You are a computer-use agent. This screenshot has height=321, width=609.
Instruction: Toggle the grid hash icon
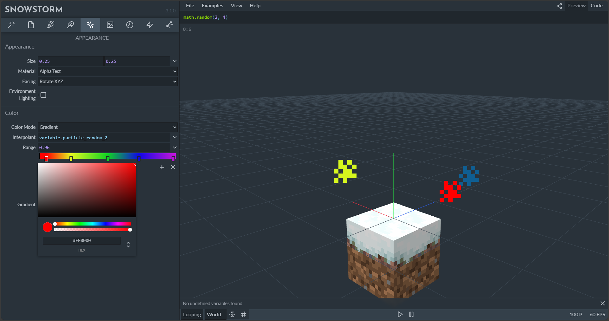(244, 314)
